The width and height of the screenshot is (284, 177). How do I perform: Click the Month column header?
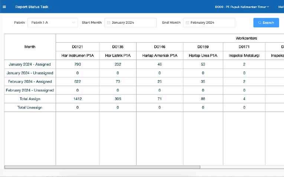point(30,47)
